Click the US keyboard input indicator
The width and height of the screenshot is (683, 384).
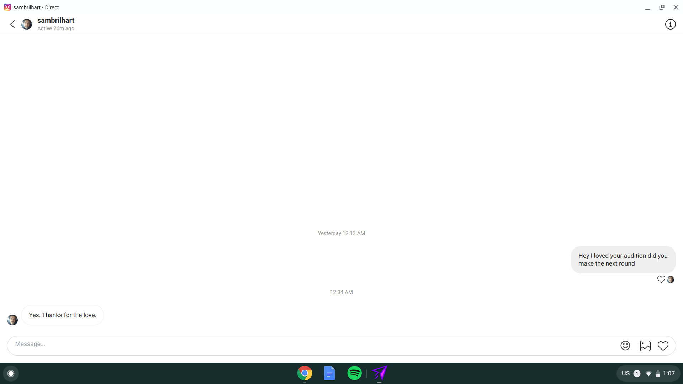(626, 373)
